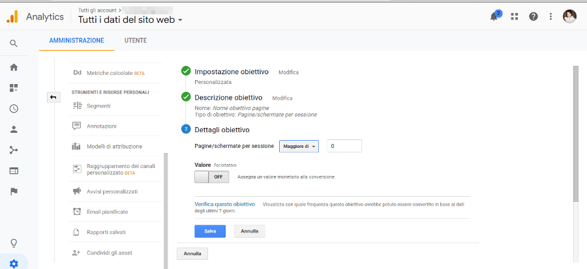Click the Avvisi personalizzati label
The image size is (587, 269).
click(112, 191)
